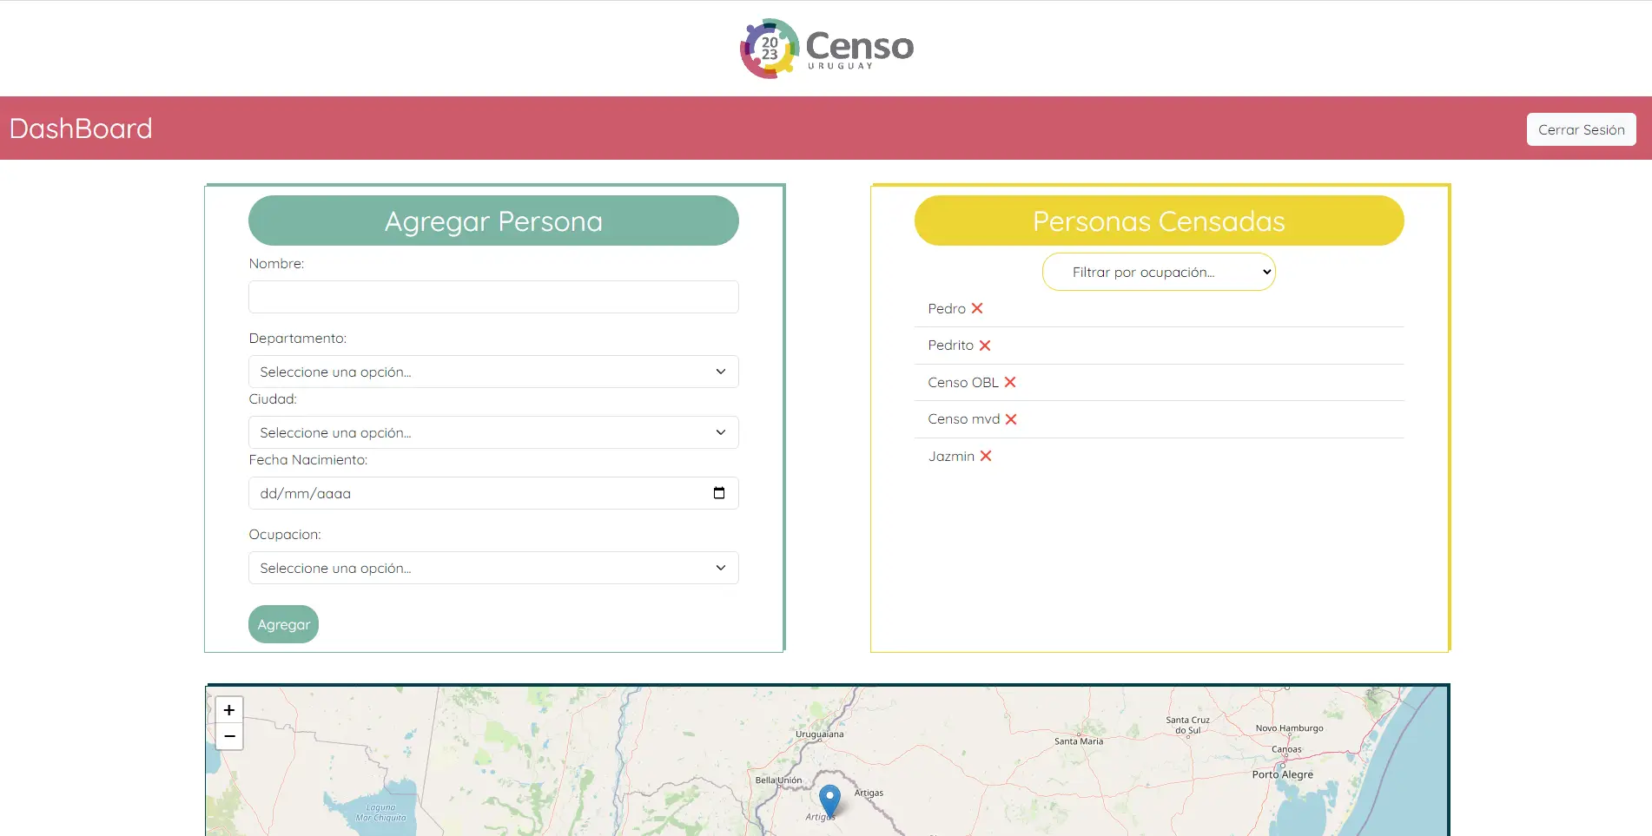Screen dimensions: 1652x836
Task: Zoom out on the map
Action: click(229, 736)
